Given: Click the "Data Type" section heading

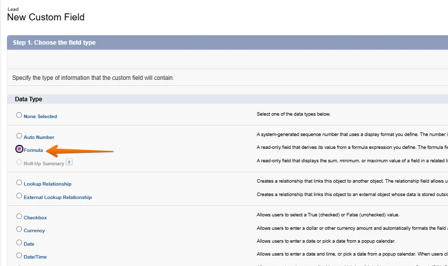Looking at the screenshot, I should 28,99.
